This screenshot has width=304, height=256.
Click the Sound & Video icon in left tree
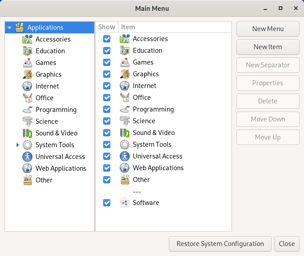tap(27, 133)
